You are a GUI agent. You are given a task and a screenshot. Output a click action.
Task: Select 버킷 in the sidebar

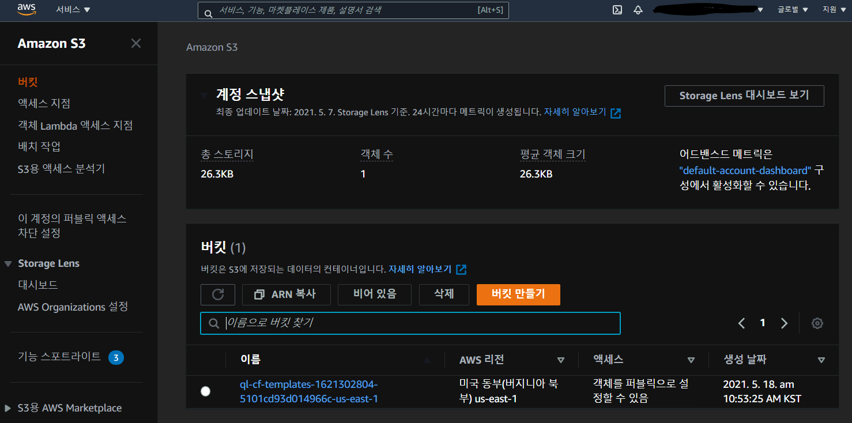point(28,82)
